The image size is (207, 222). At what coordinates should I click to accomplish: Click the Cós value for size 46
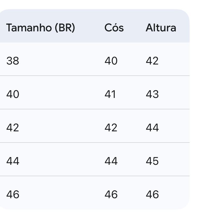coord(111,195)
